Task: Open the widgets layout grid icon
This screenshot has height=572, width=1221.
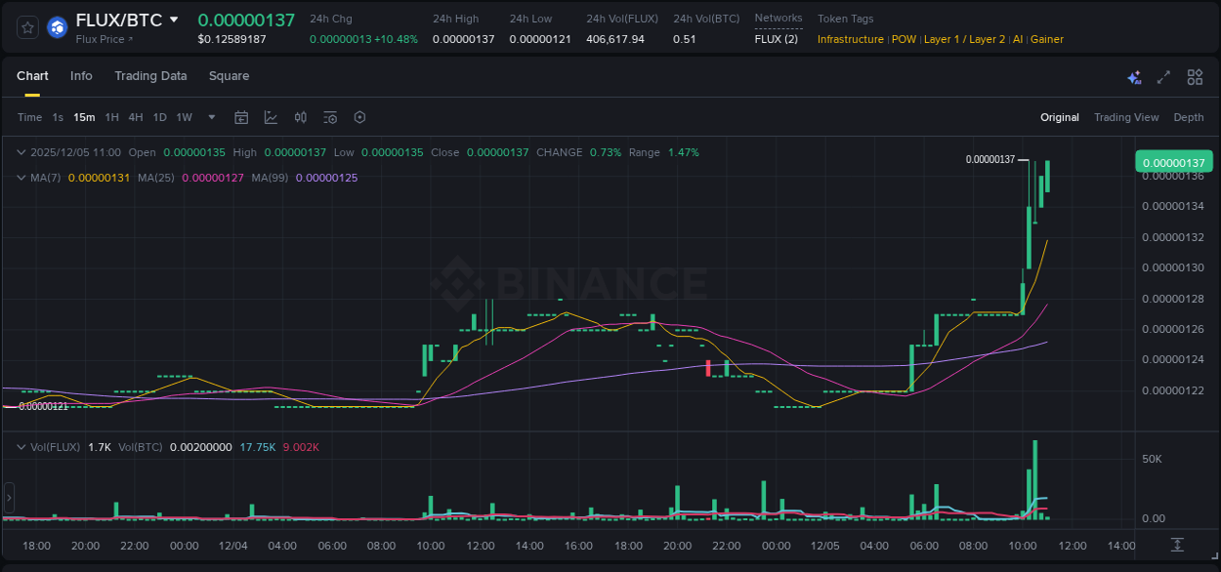Action: tap(1194, 76)
